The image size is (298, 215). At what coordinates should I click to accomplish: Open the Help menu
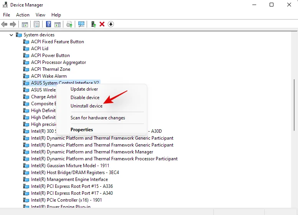point(56,15)
